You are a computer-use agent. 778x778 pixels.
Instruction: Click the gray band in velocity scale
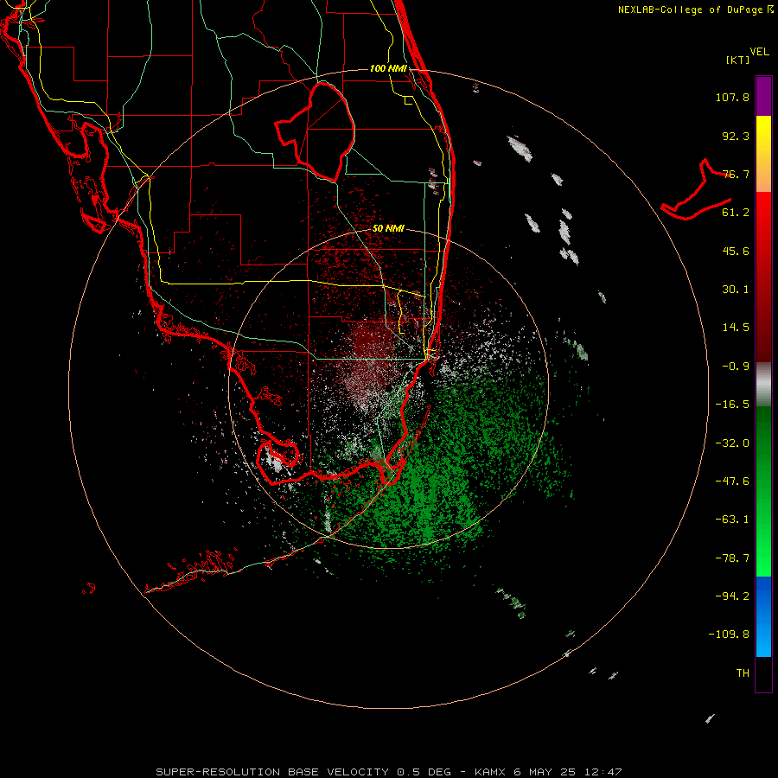pyautogui.click(x=763, y=385)
